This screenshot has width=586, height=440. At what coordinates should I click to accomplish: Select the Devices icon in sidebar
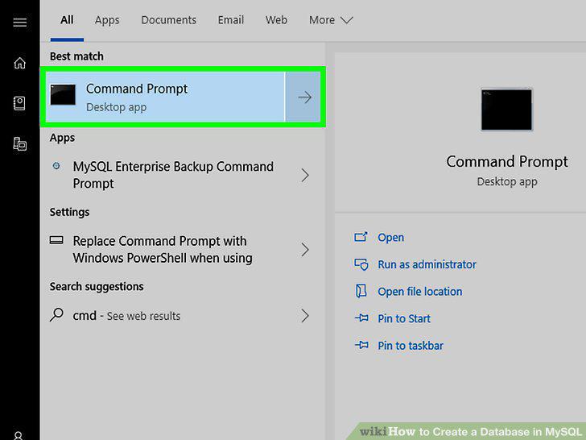20,144
